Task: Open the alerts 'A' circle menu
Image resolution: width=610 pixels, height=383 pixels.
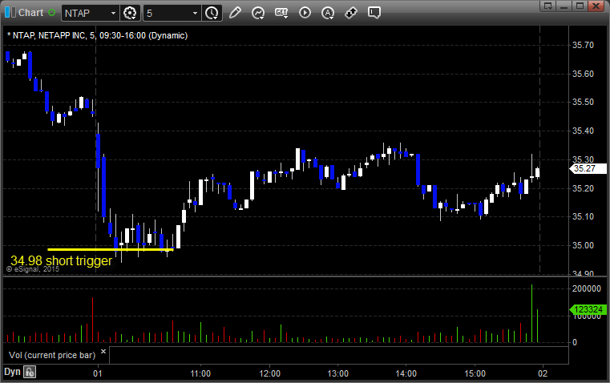Action: coord(328,13)
